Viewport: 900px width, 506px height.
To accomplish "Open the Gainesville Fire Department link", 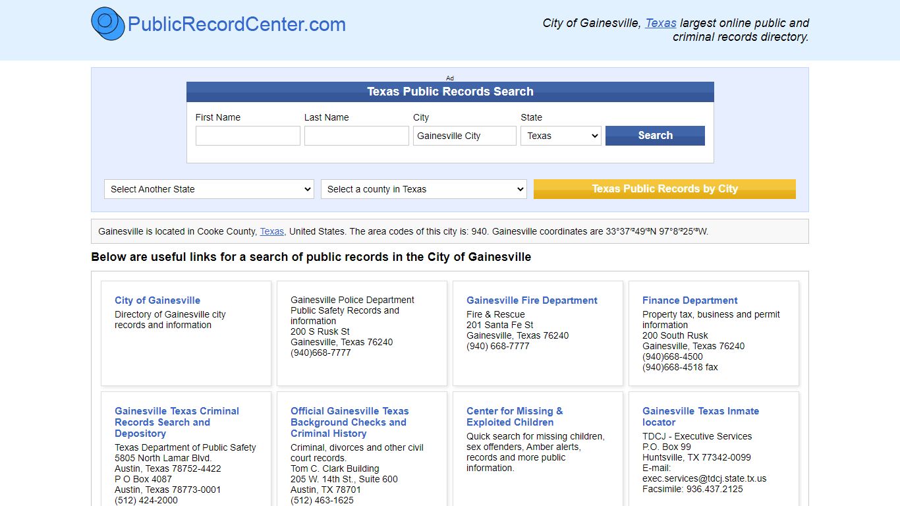I will (532, 300).
